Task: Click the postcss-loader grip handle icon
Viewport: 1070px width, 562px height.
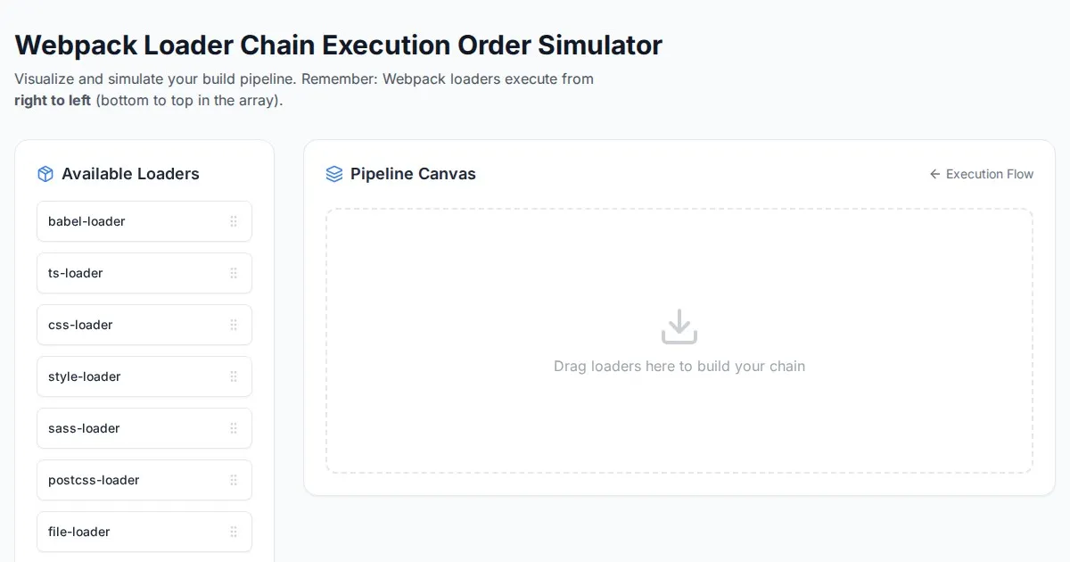Action: [234, 480]
